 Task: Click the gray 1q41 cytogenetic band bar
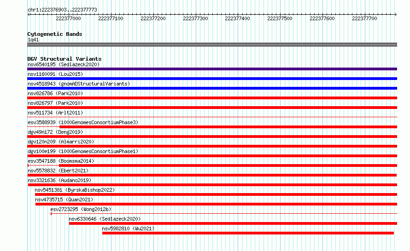(x=212, y=45)
